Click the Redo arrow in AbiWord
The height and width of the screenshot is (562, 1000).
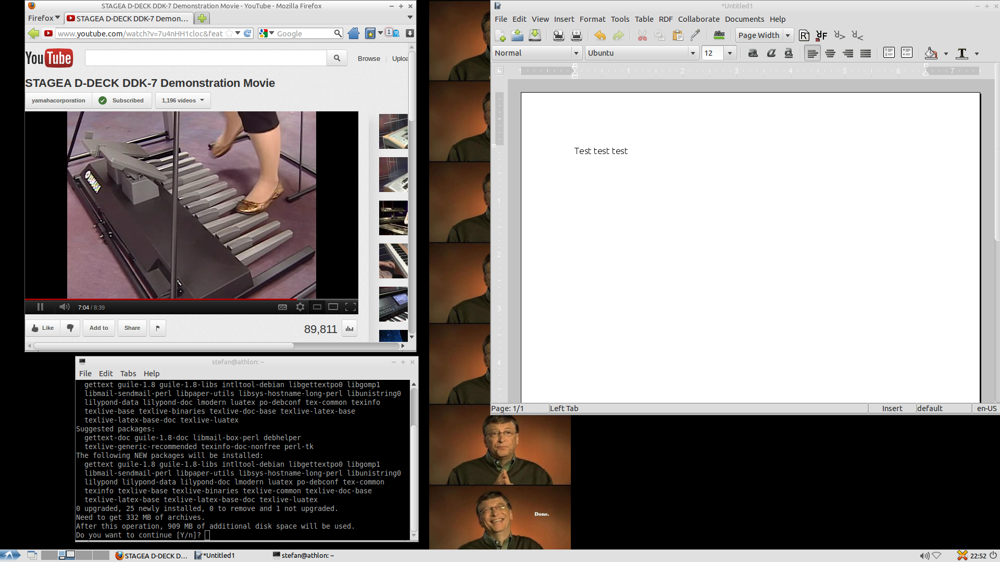618,35
